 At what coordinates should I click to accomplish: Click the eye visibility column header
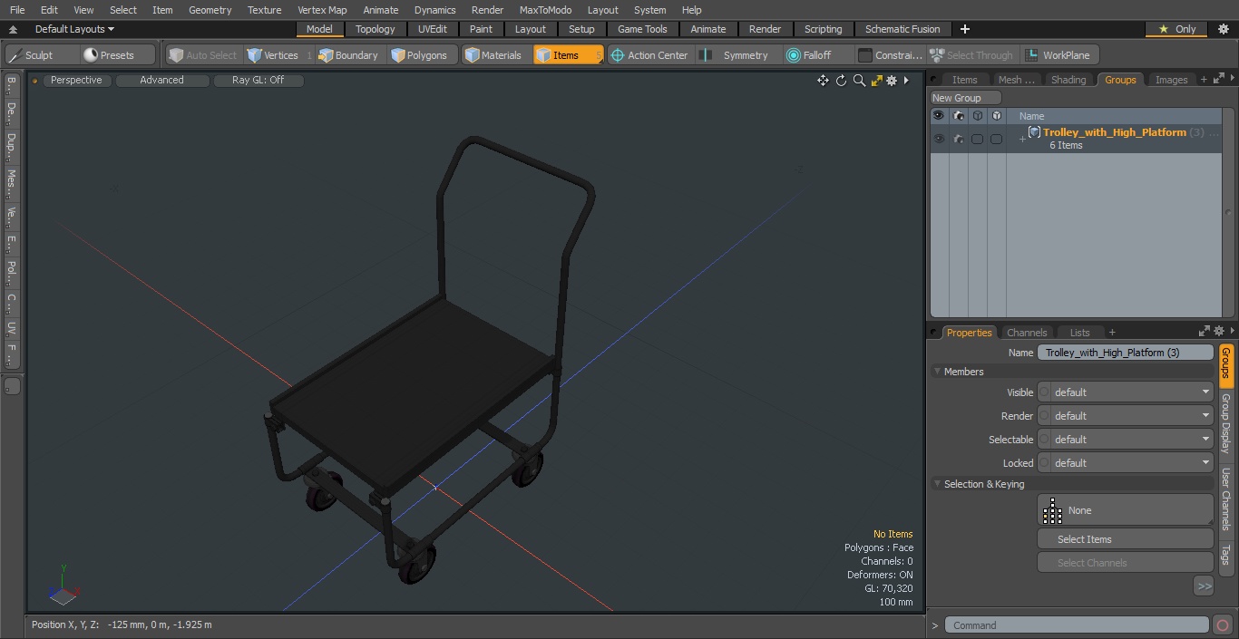(938, 116)
